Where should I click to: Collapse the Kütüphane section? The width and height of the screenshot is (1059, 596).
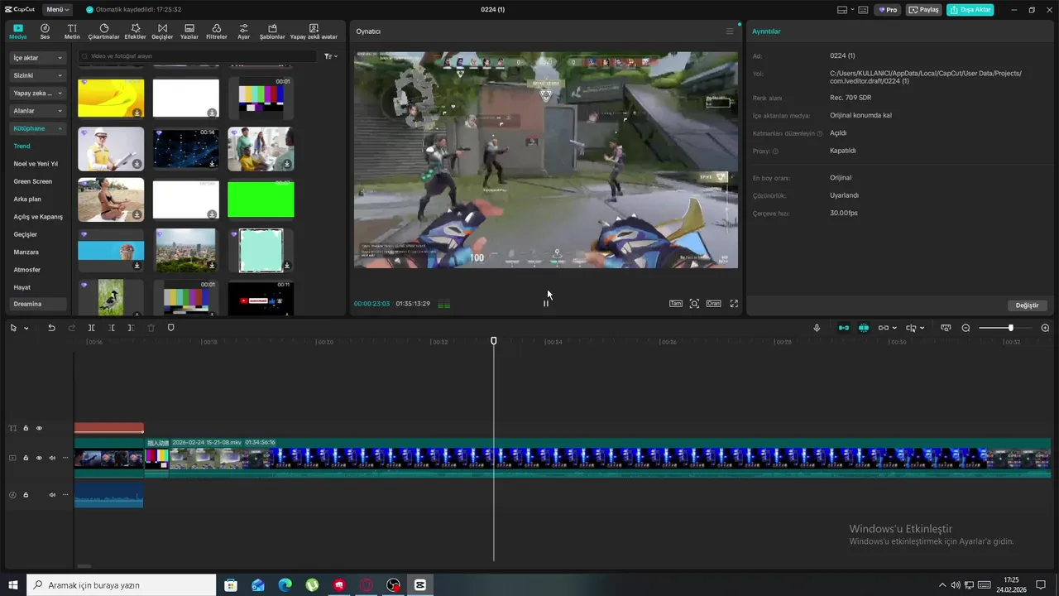[38, 128]
